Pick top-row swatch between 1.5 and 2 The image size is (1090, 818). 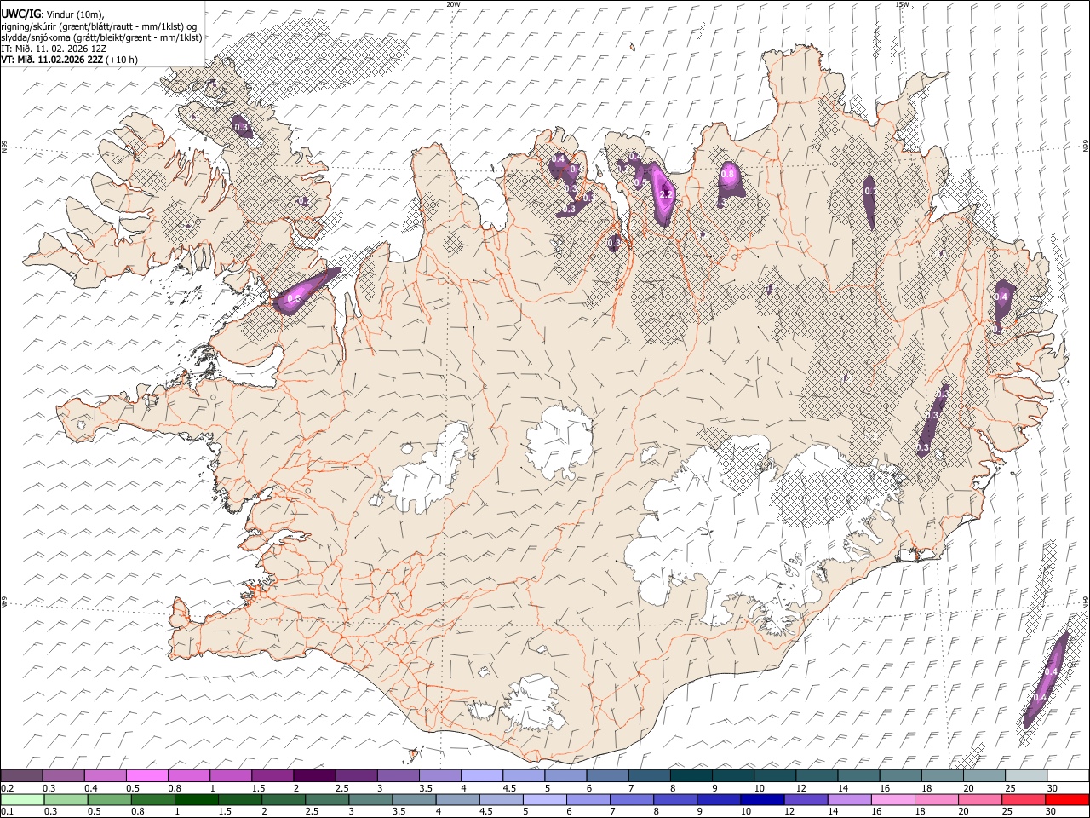272,776
